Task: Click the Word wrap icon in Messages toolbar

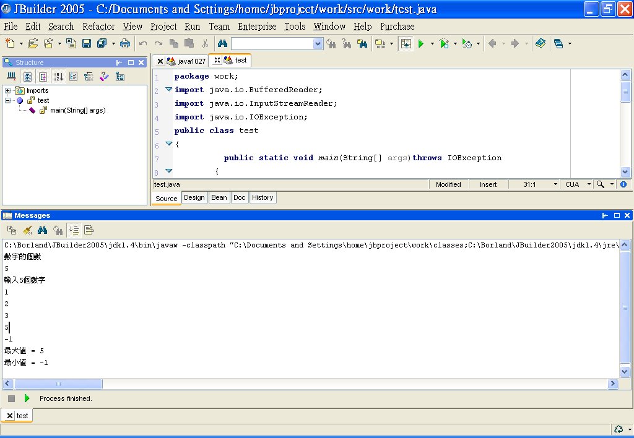Action: [x=89, y=230]
